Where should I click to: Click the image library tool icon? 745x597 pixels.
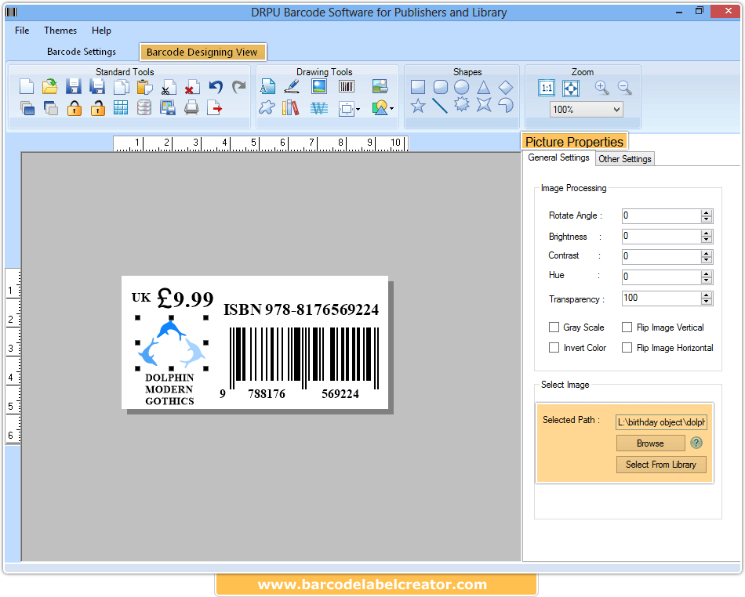(380, 86)
